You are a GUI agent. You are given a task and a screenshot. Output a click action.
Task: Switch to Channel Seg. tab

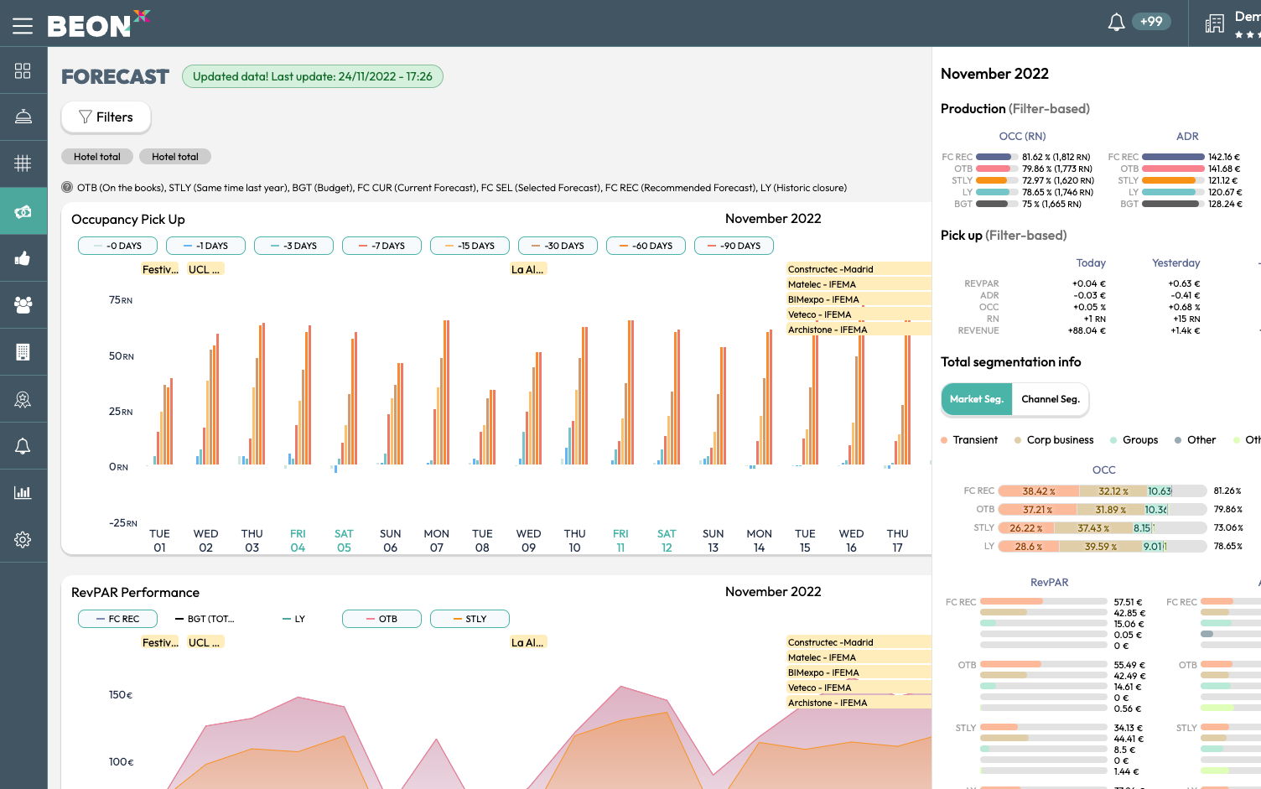1050,399
